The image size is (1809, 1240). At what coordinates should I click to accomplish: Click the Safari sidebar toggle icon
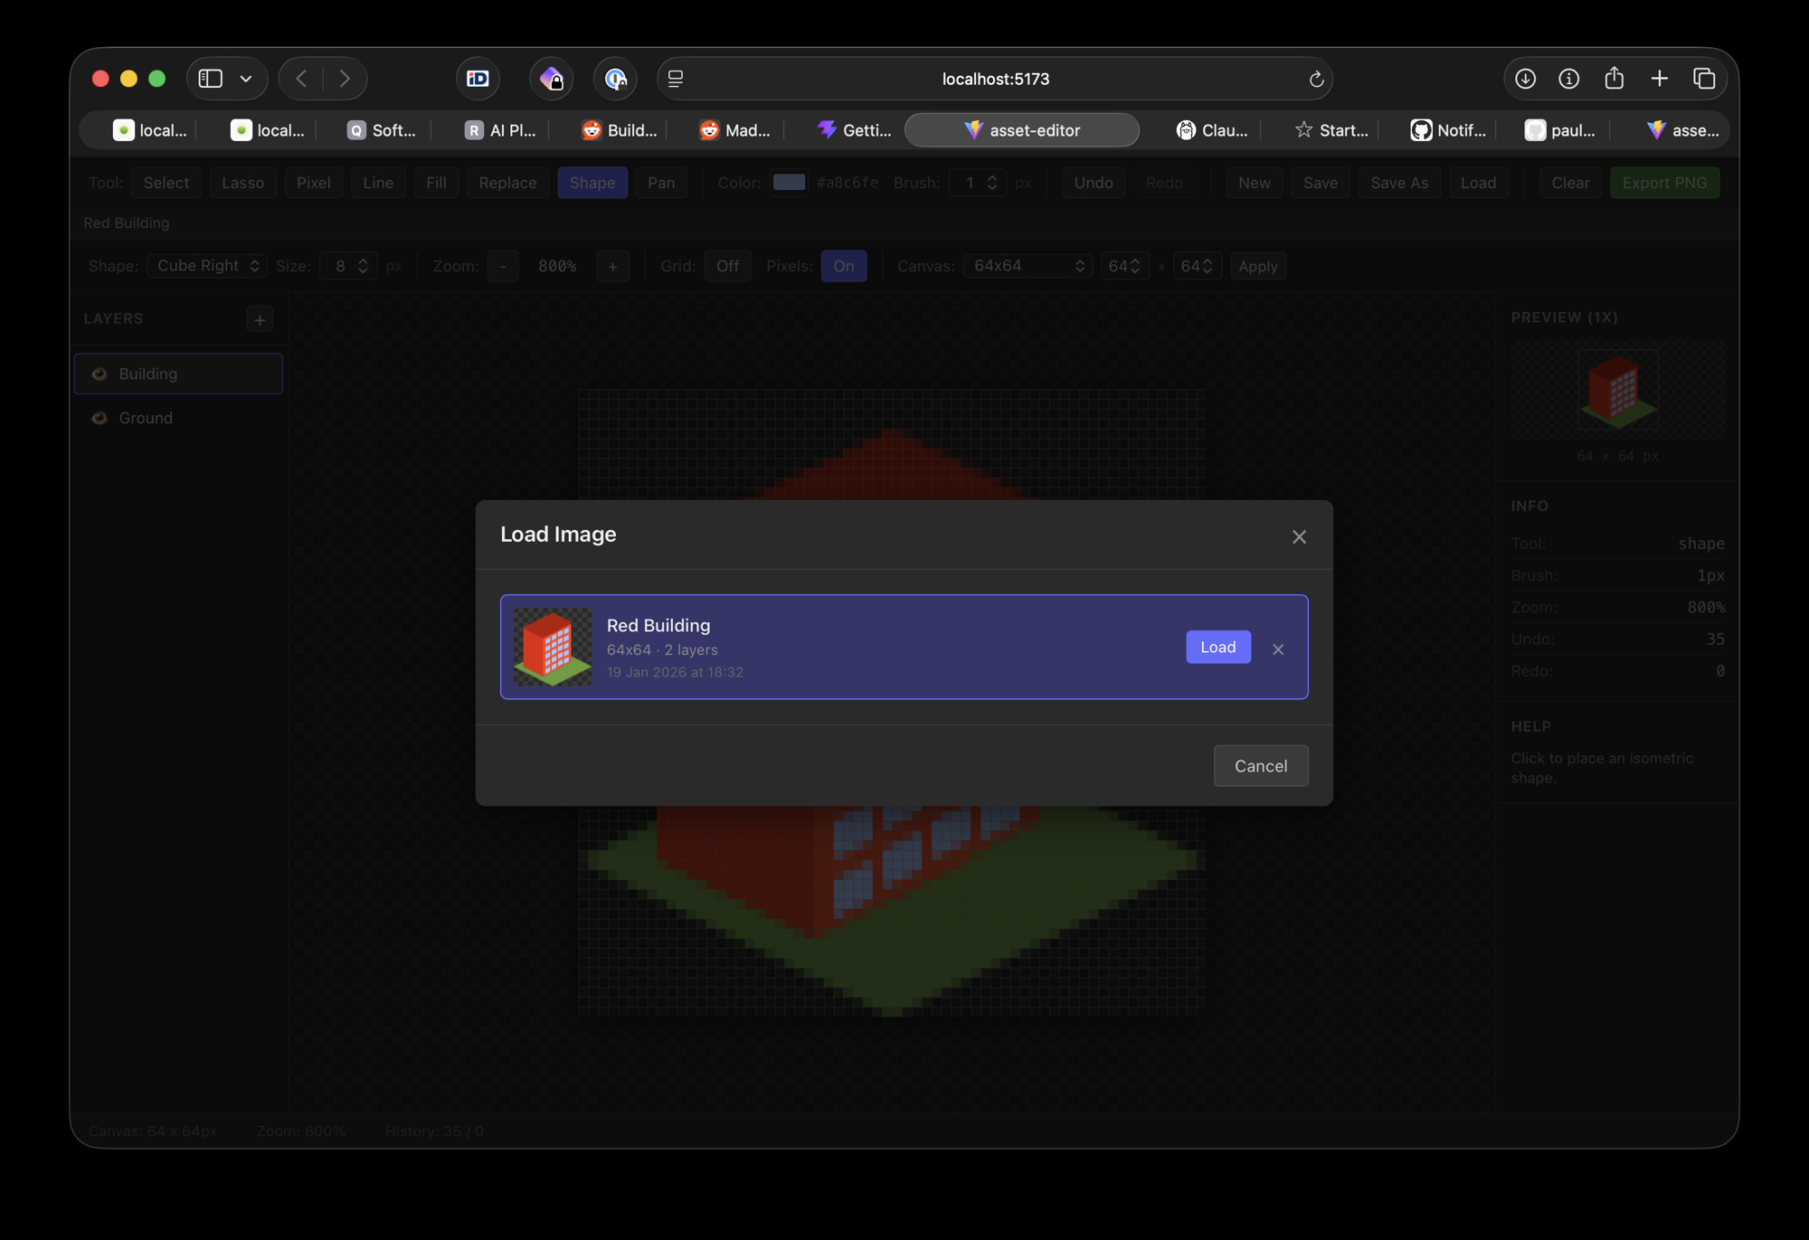click(x=211, y=79)
